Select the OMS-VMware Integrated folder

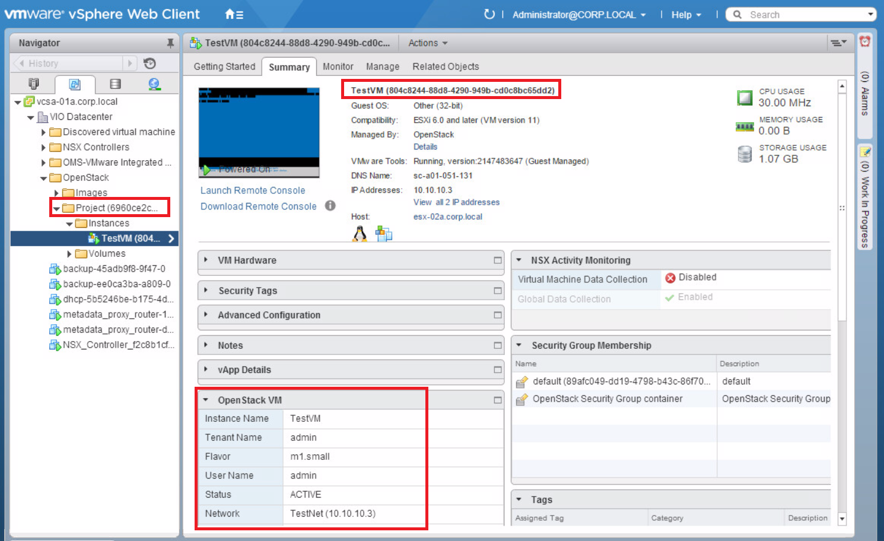point(117,163)
